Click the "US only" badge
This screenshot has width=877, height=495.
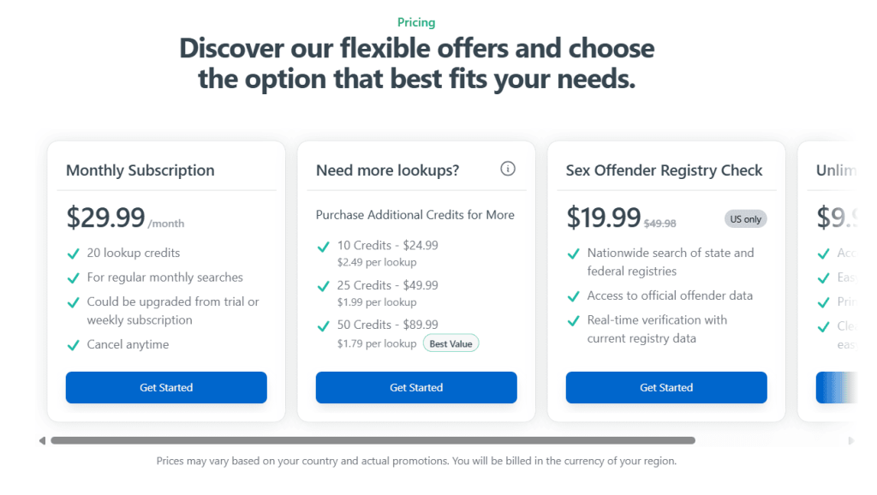(x=745, y=218)
